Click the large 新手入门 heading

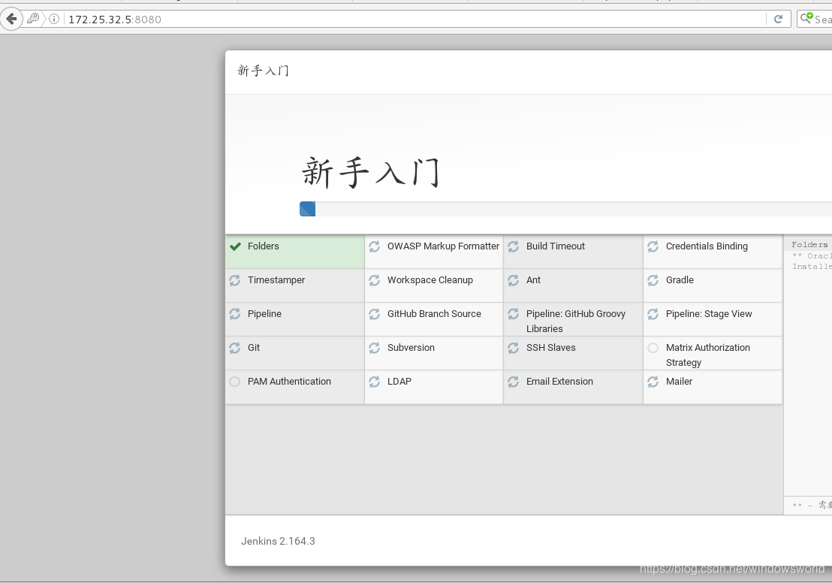click(370, 172)
